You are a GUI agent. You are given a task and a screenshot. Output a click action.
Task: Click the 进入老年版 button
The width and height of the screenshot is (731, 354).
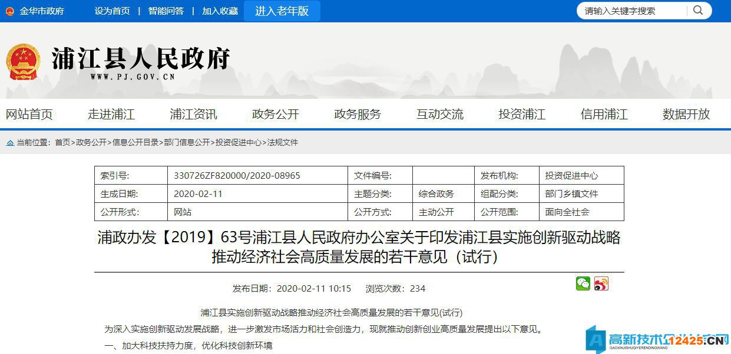tap(282, 10)
